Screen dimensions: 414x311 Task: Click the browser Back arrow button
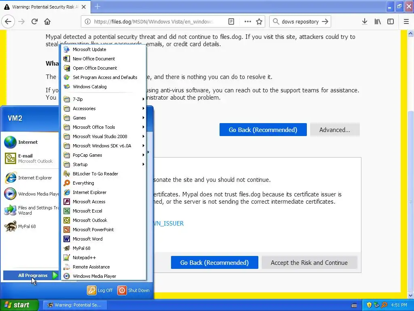click(x=8, y=21)
